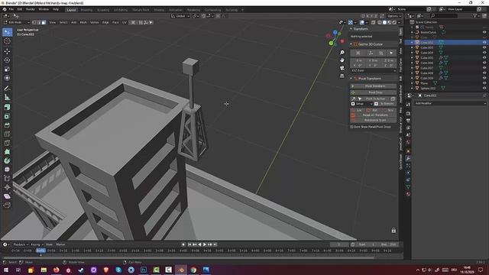
Task: Select the Move tool
Action: pyautogui.click(x=7, y=51)
